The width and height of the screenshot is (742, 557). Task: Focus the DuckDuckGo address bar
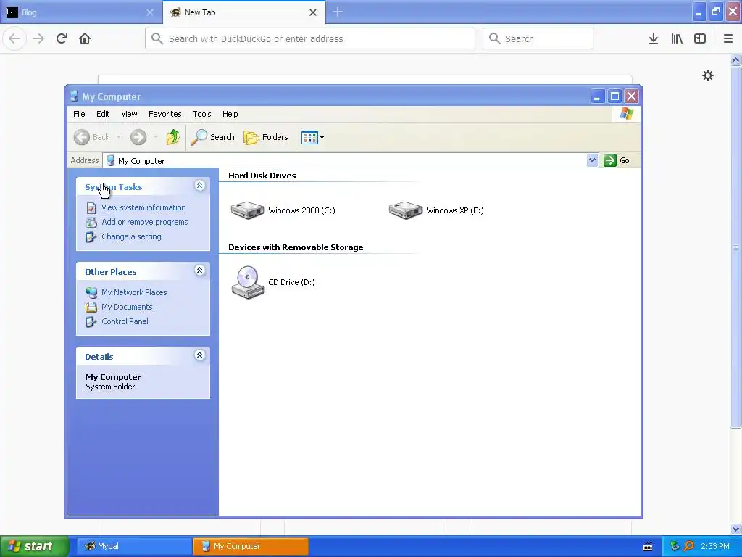310,39
